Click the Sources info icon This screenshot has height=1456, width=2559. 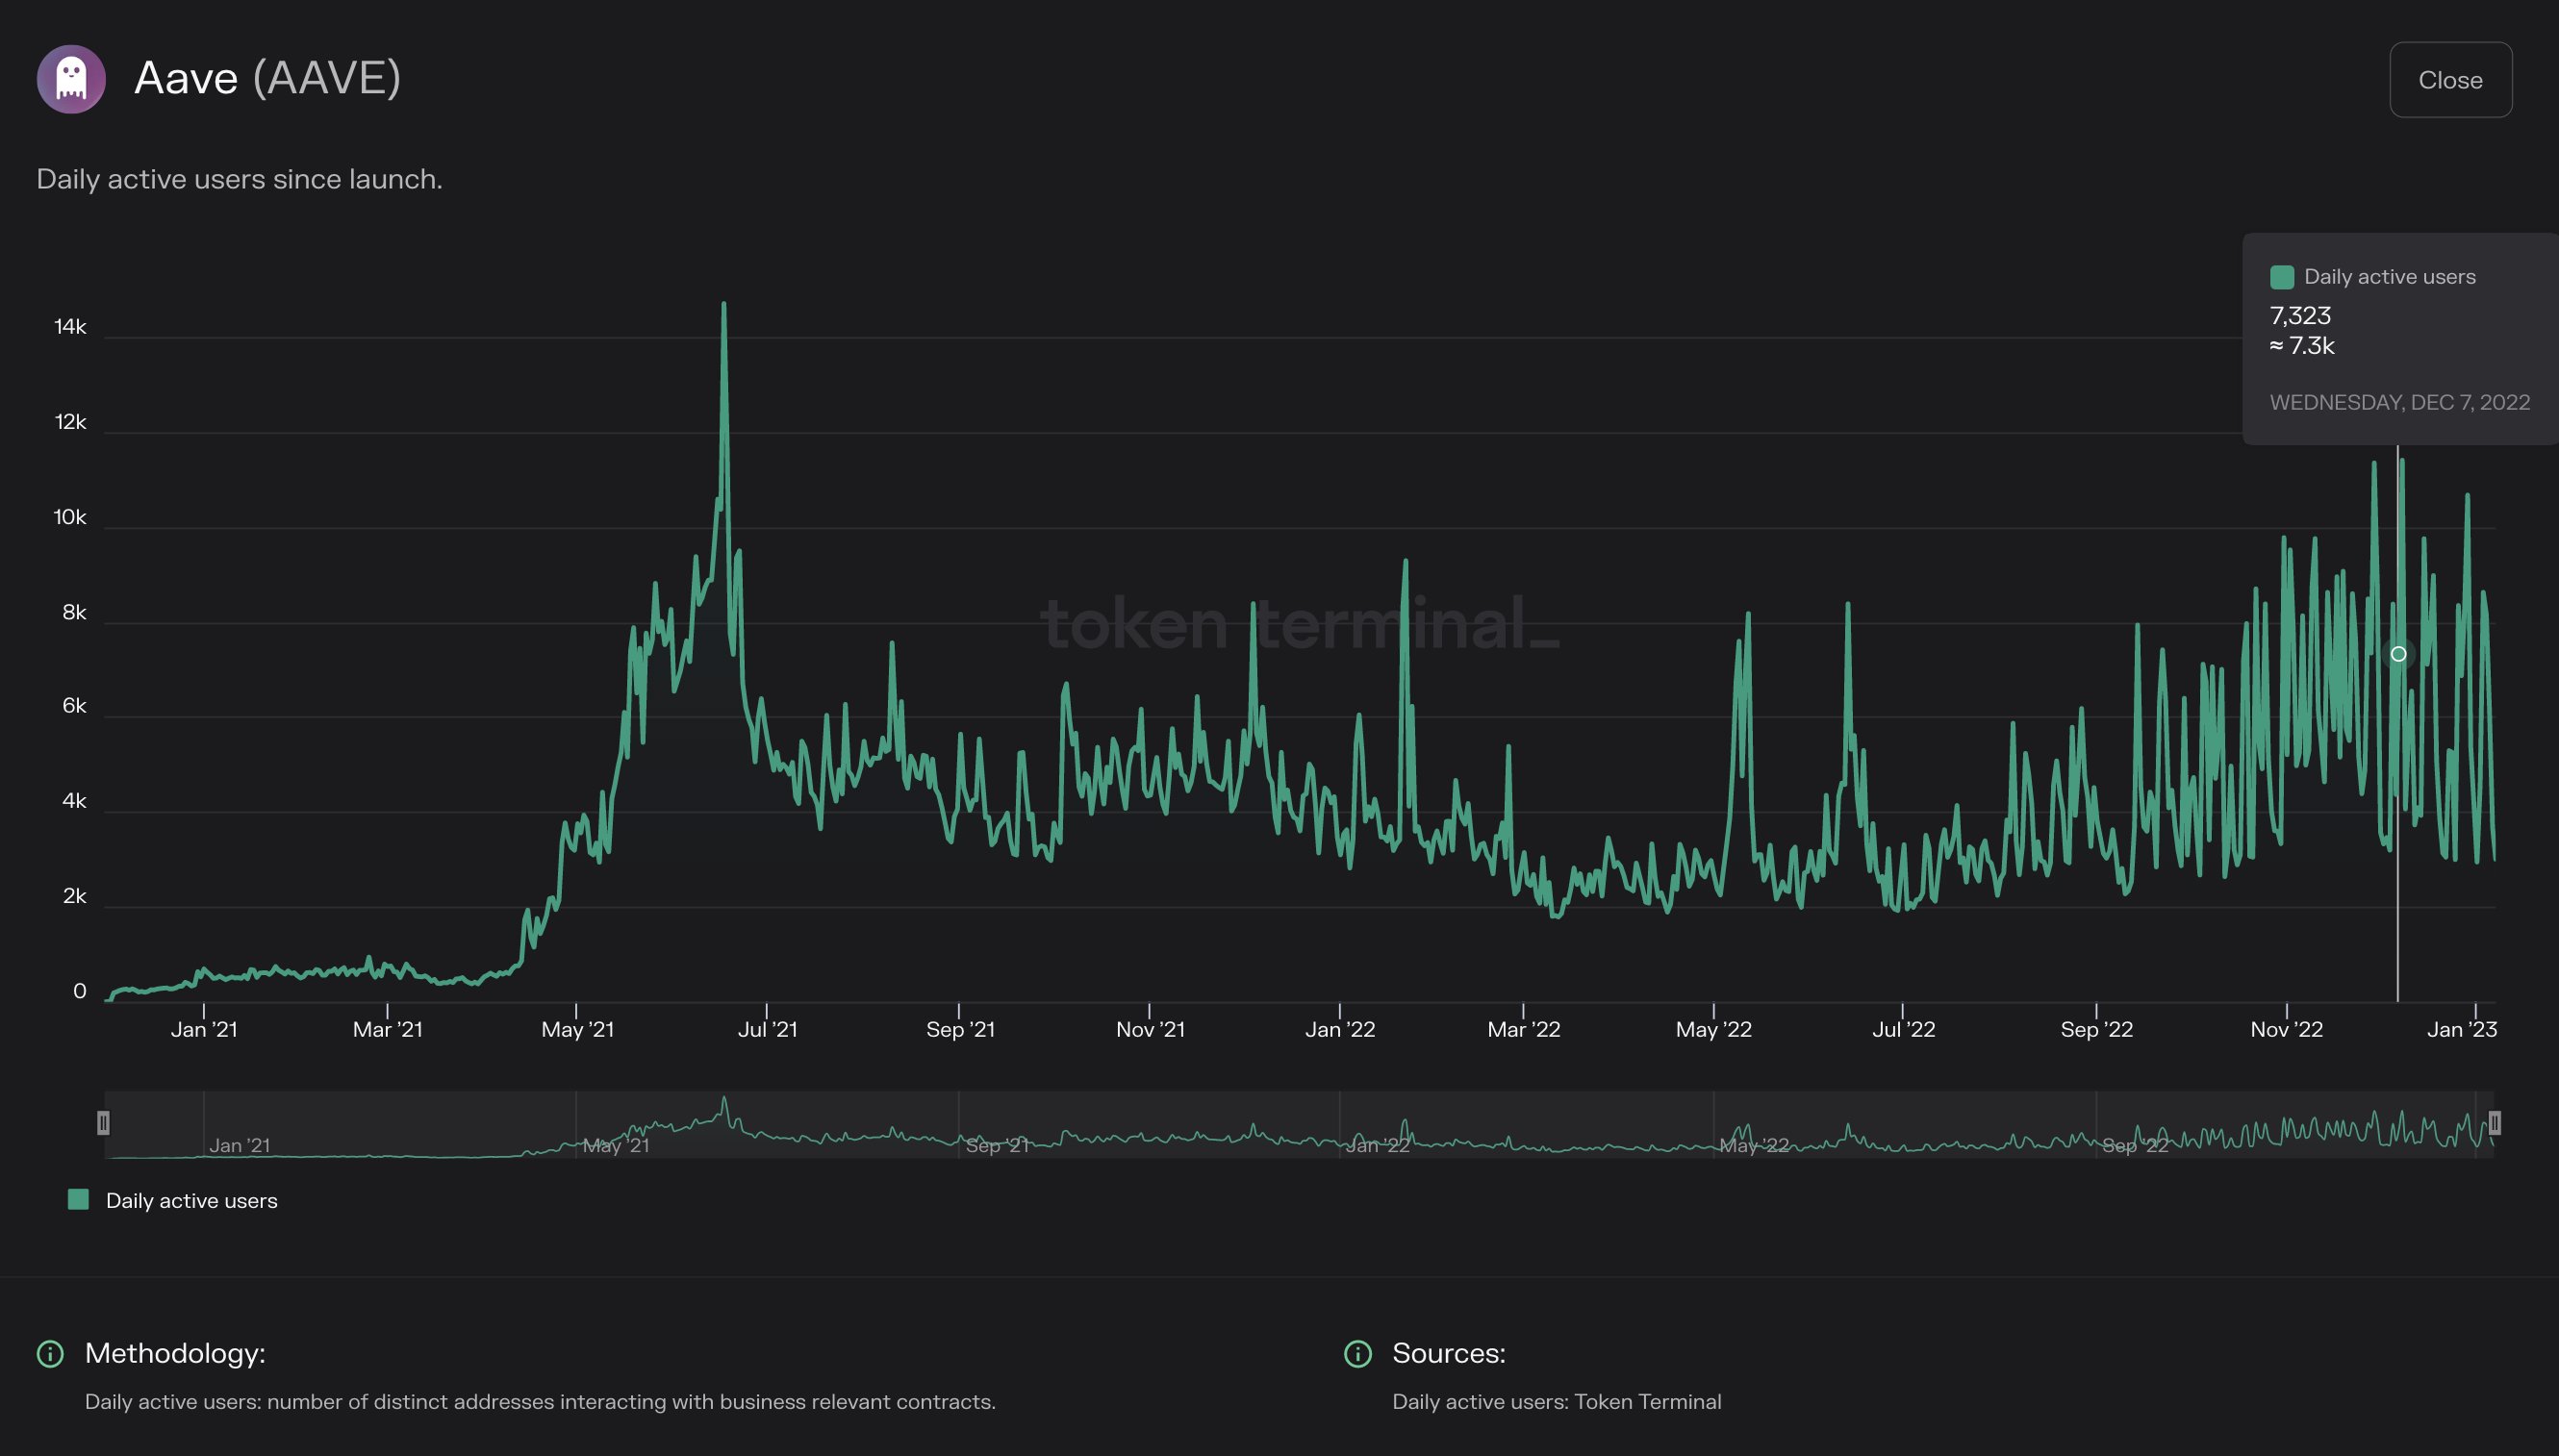[x=1356, y=1355]
